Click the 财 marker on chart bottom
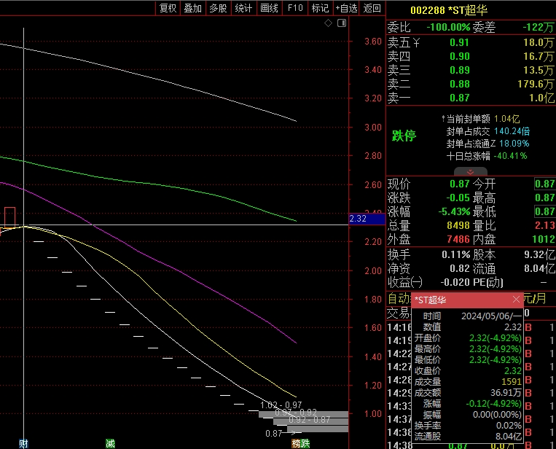Image resolution: width=556 pixels, height=449 pixels. (x=23, y=443)
